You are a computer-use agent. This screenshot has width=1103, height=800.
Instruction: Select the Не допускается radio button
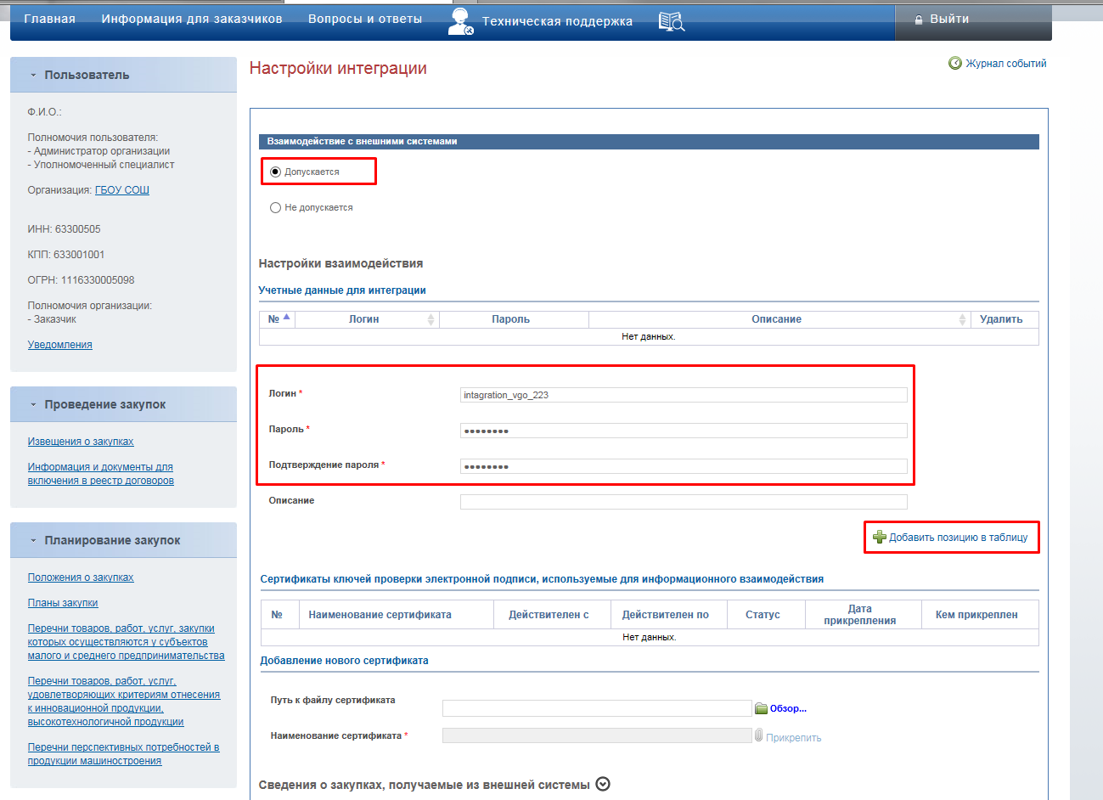[275, 207]
